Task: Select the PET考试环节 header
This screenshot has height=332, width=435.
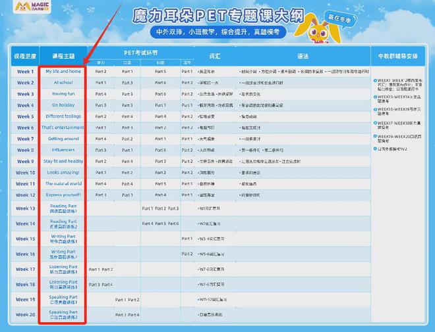Action: 140,53
